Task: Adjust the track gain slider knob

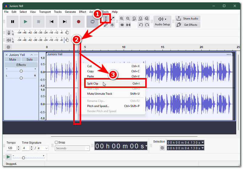Action: tap(21, 71)
